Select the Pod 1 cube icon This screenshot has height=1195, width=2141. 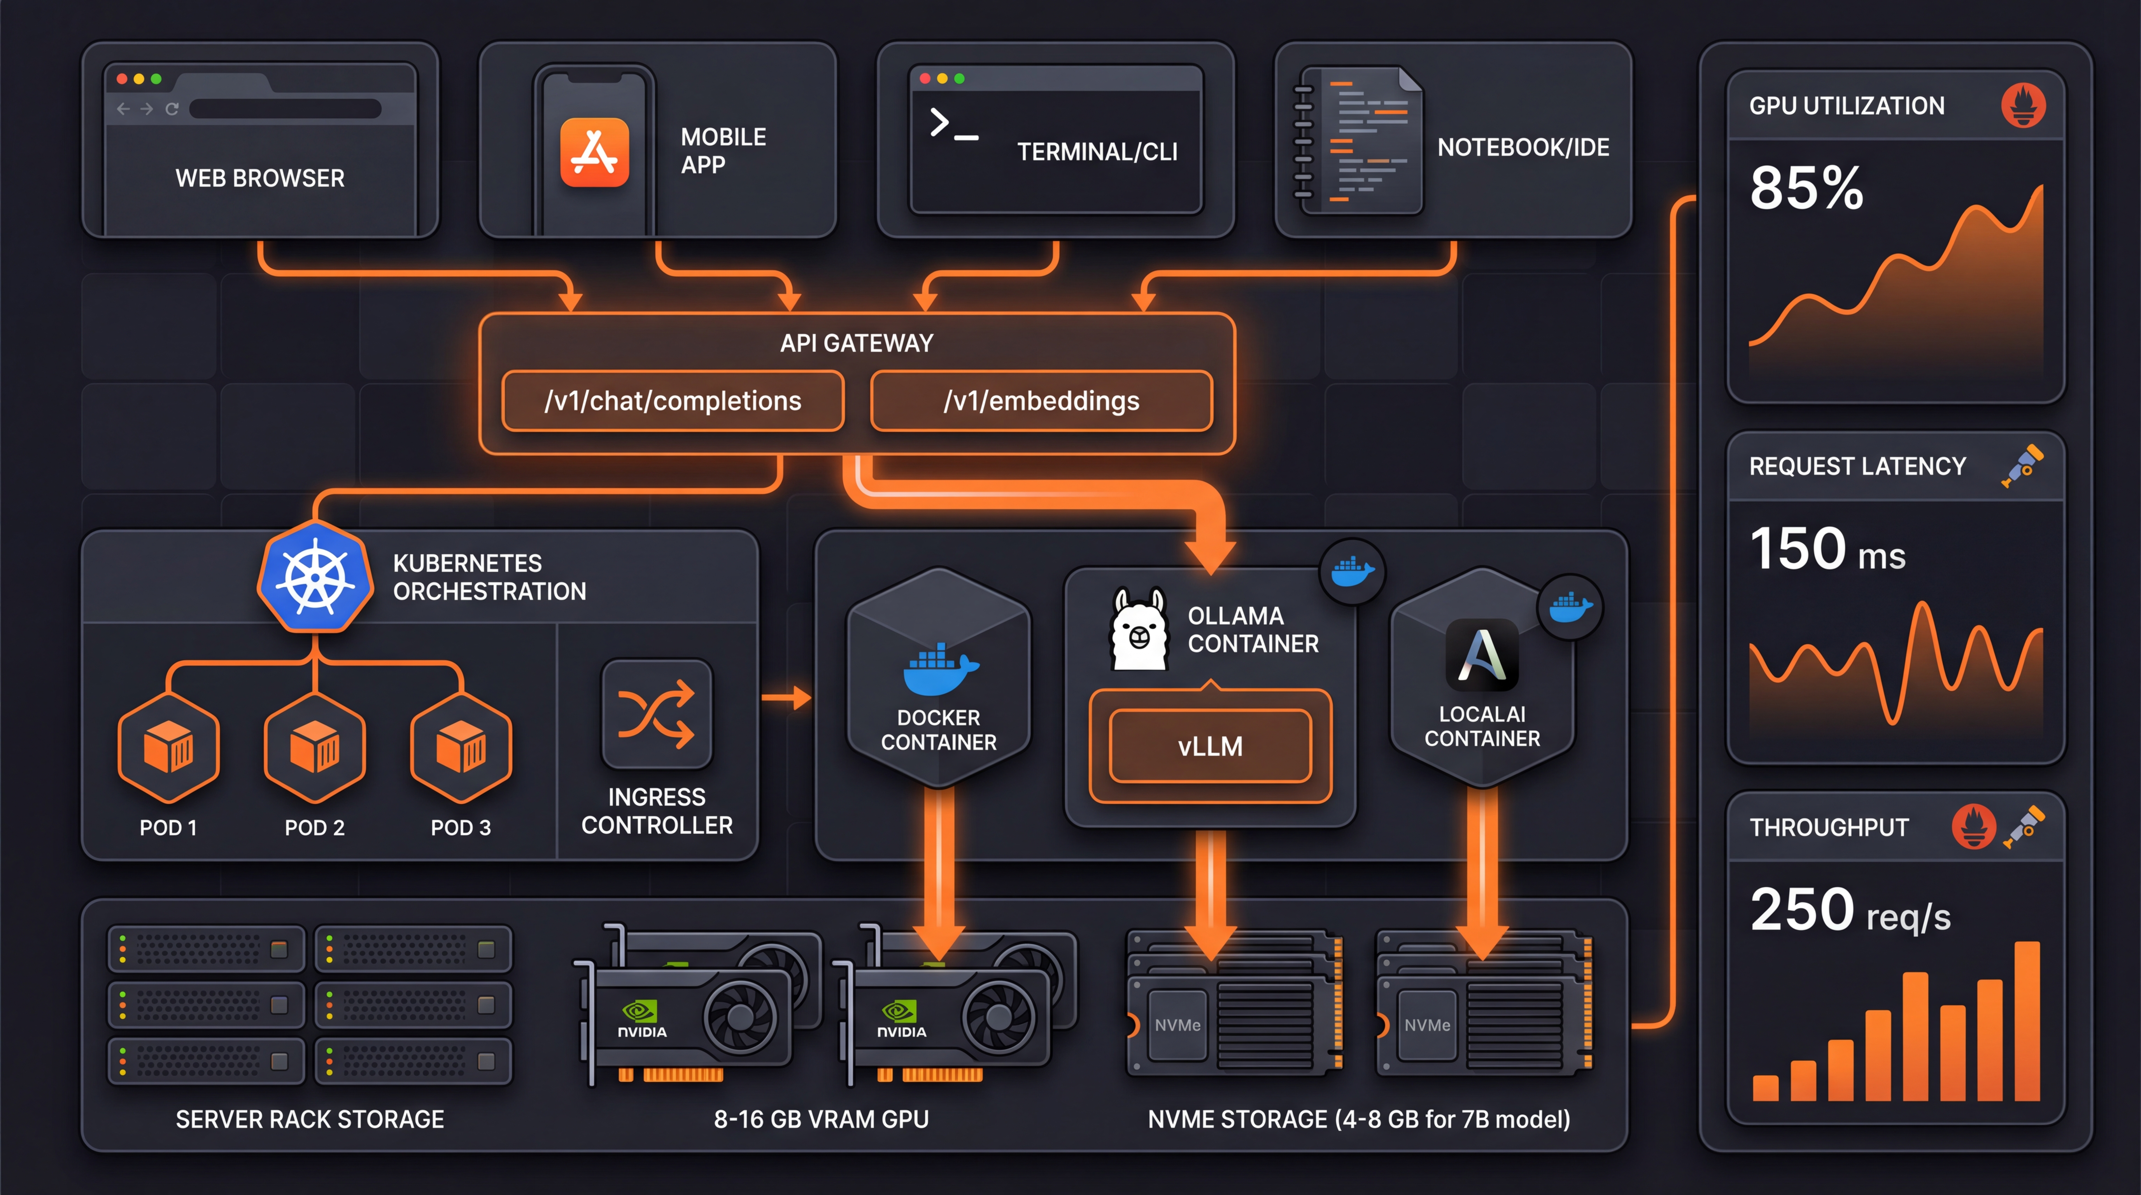click(x=169, y=748)
